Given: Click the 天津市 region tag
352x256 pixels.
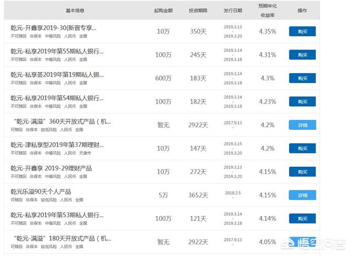Looking at the screenshot, I should pyautogui.click(x=85, y=153).
